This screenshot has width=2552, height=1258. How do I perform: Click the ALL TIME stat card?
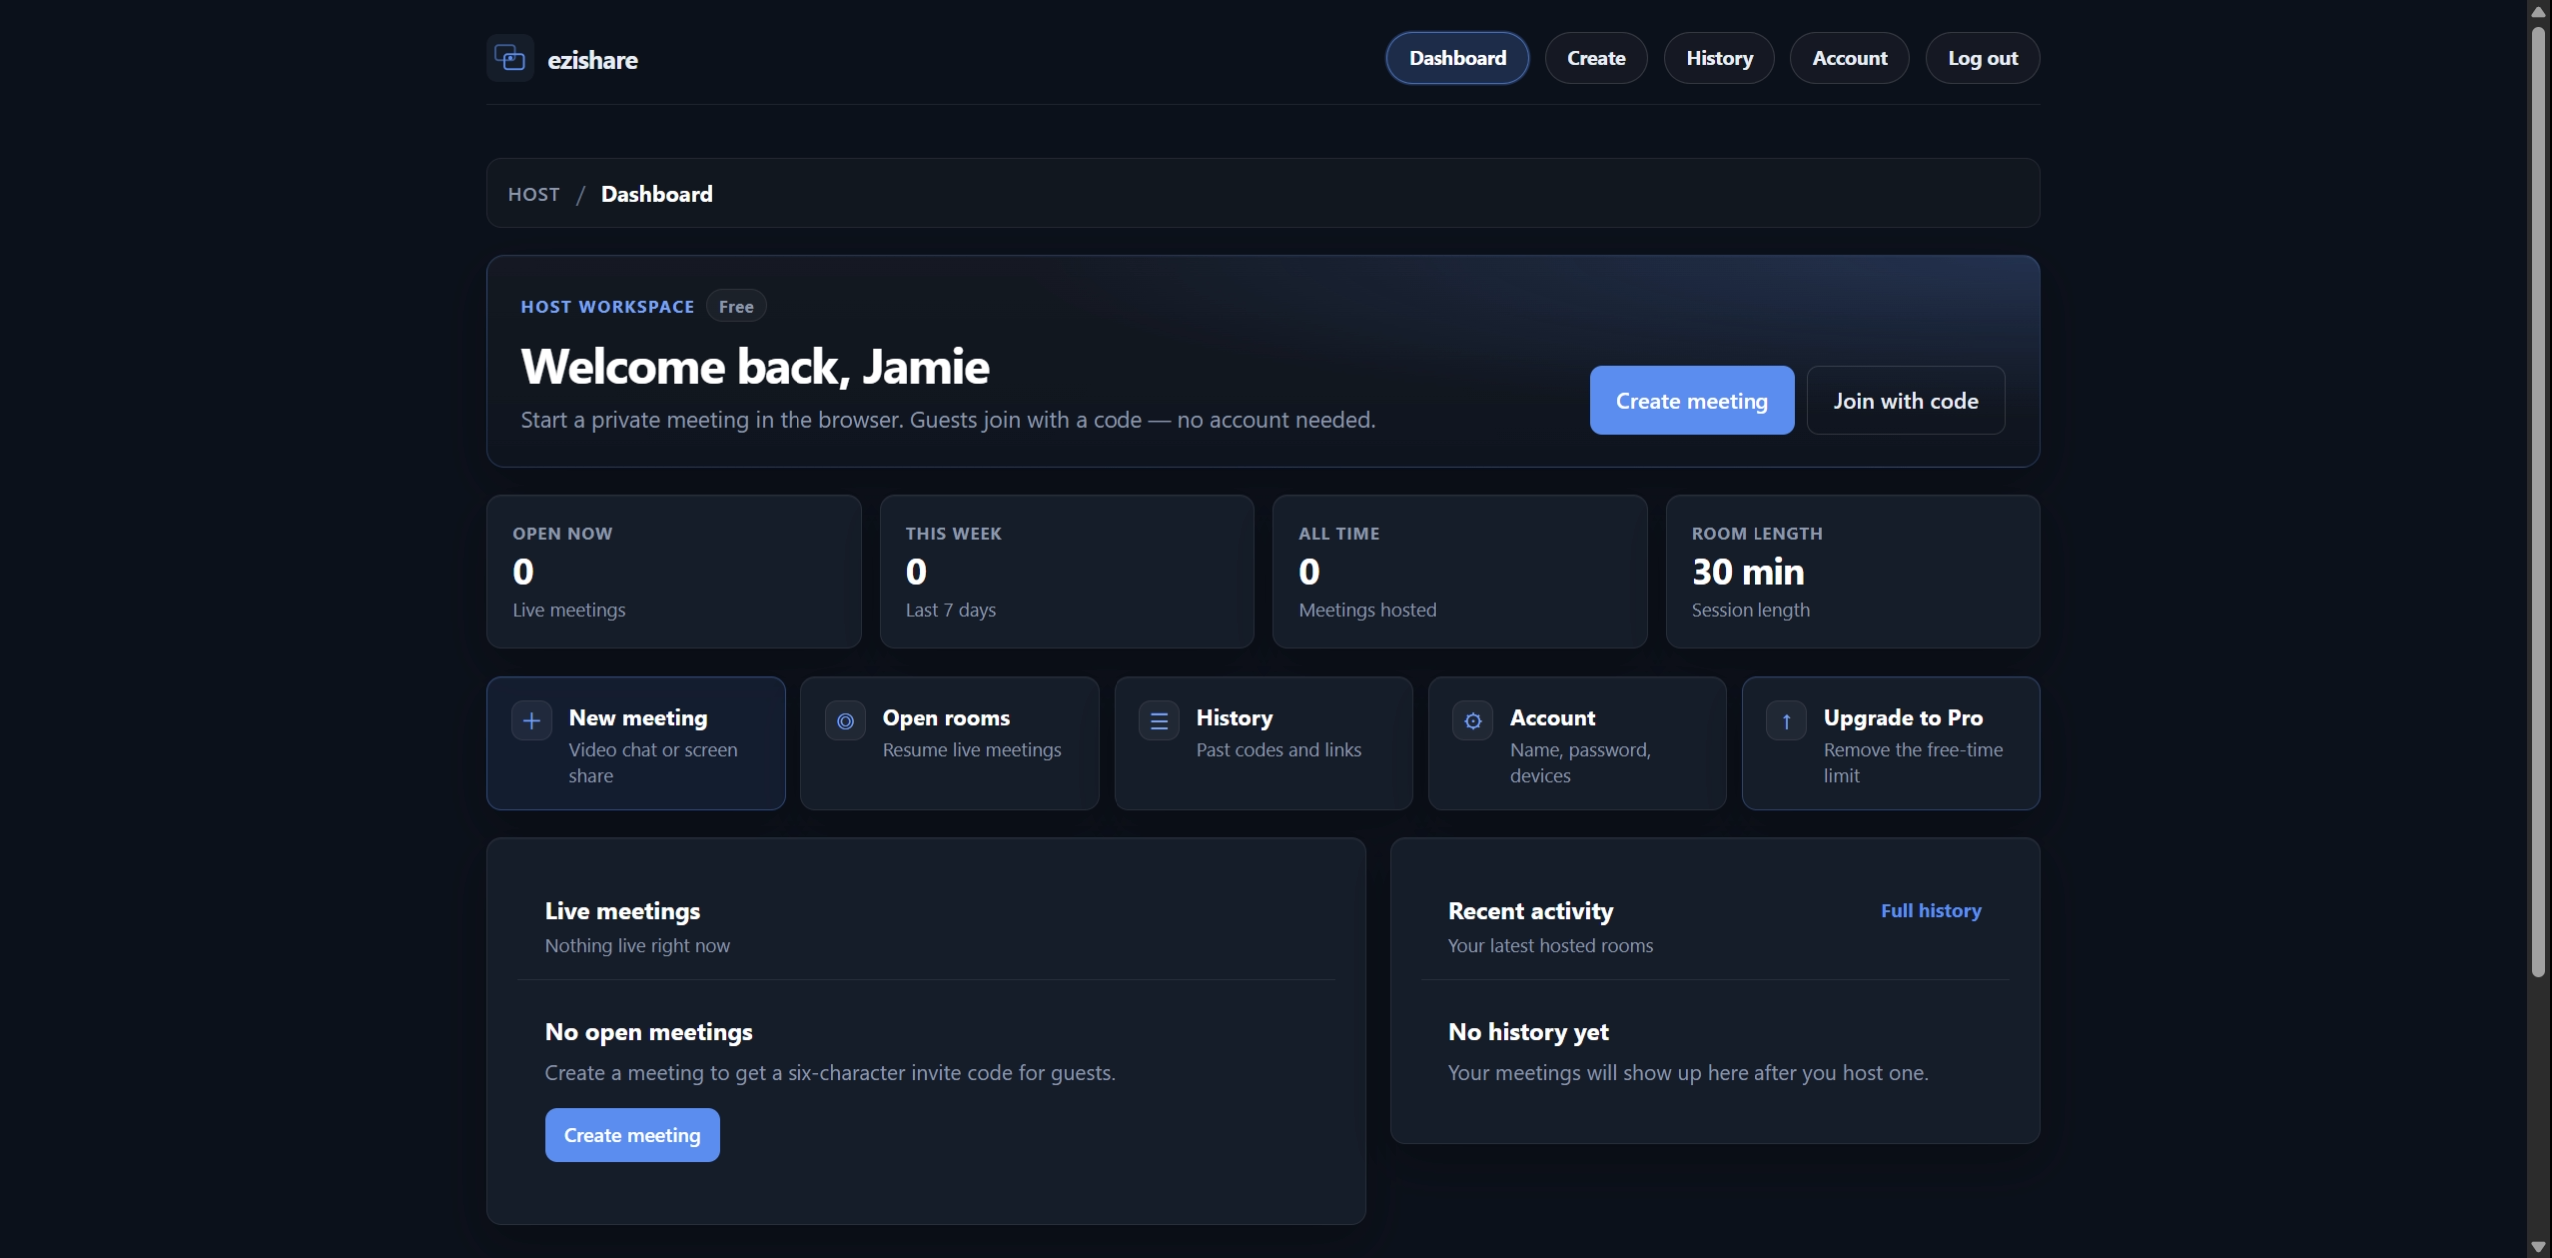[1459, 572]
